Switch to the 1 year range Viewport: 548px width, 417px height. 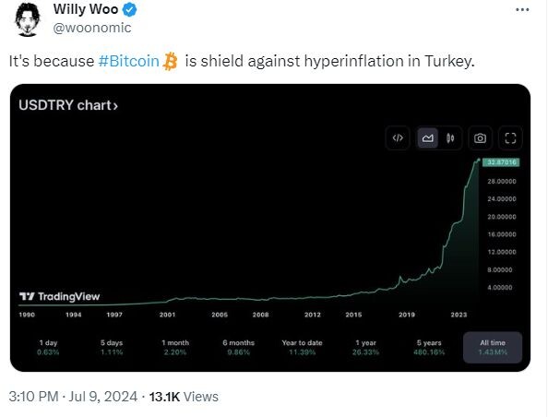click(x=365, y=347)
